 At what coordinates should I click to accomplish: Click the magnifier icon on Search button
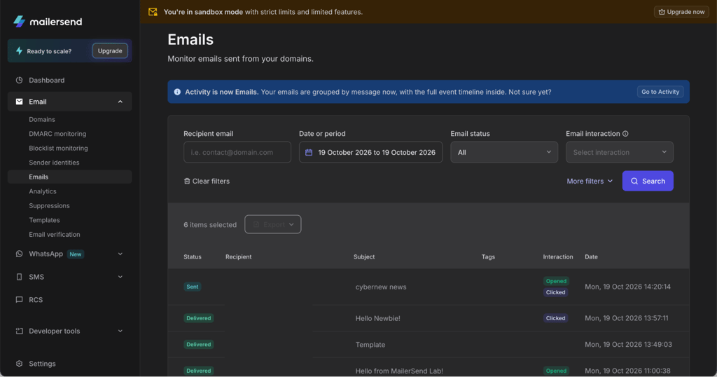(x=634, y=181)
